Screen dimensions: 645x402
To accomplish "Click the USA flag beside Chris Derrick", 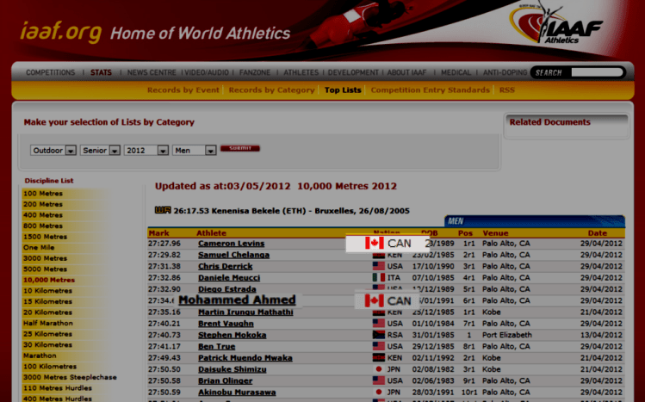I will pos(378,267).
